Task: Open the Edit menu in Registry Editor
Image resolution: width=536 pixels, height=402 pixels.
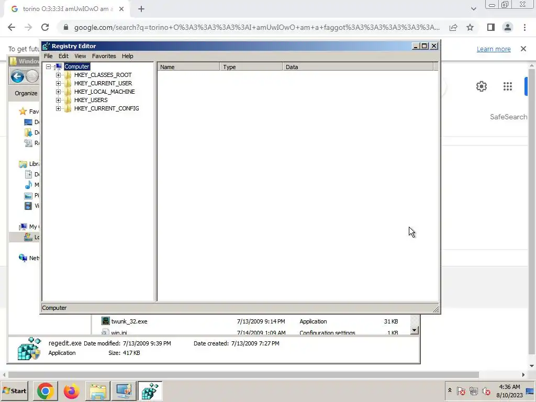Action: [x=63, y=56]
